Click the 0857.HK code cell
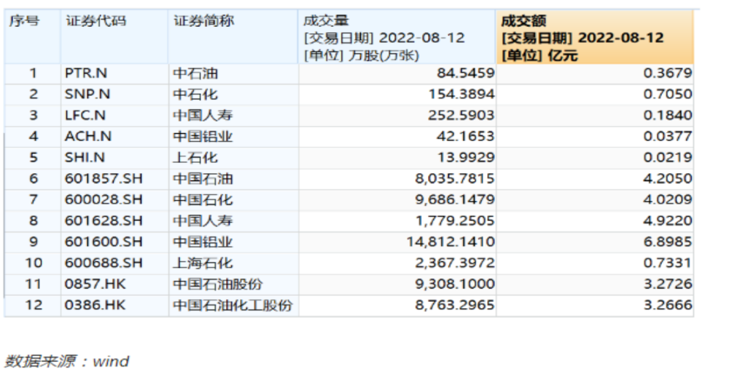 click(95, 284)
